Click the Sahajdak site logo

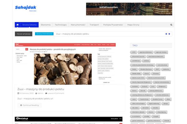[26, 8]
